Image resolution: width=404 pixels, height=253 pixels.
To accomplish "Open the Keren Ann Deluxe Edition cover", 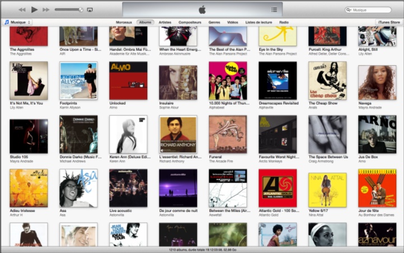I will pyautogui.click(x=128, y=134).
